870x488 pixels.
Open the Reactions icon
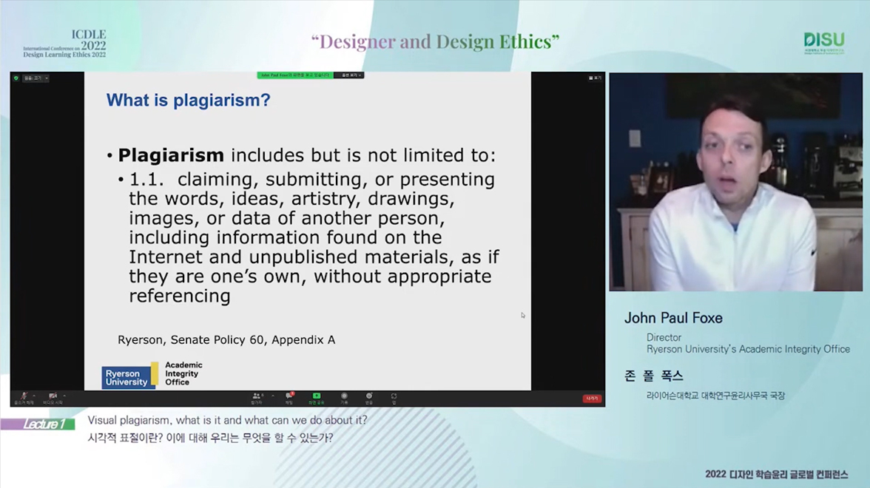(x=368, y=398)
